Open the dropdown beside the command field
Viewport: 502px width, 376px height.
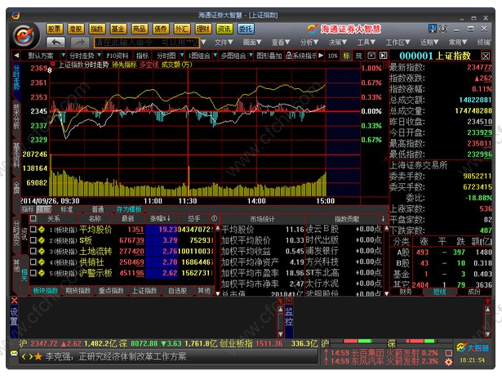(x=203, y=43)
